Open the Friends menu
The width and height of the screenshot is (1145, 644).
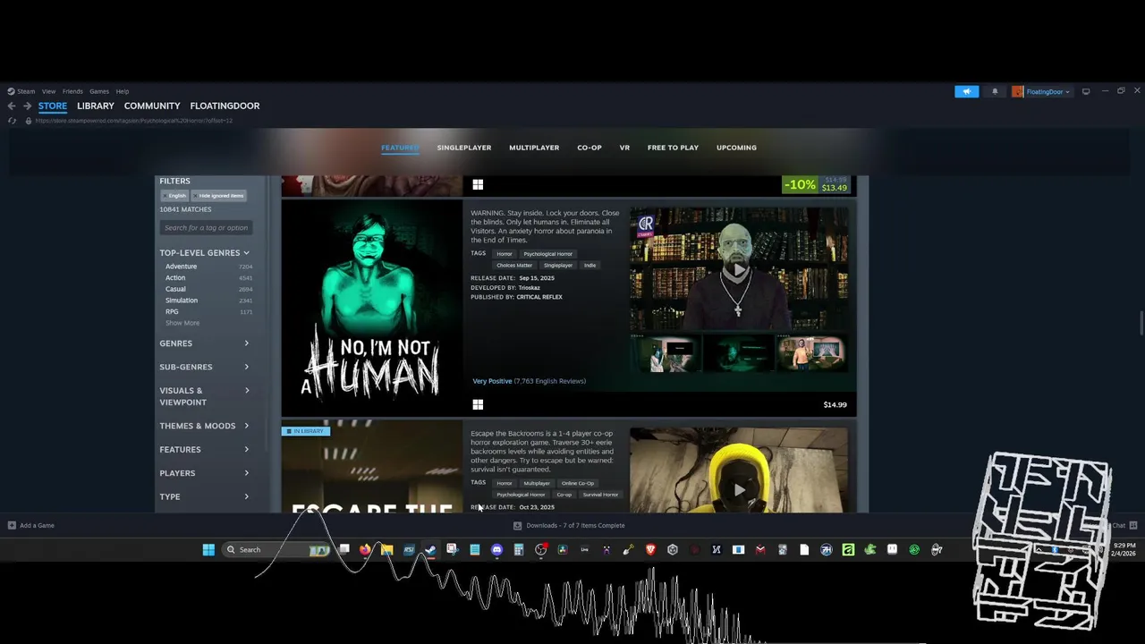(x=72, y=91)
